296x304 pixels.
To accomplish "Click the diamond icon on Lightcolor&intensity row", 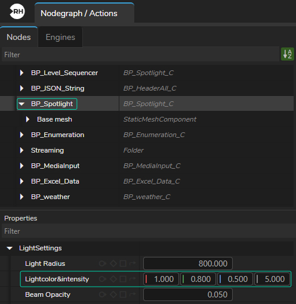I will [x=113, y=279].
